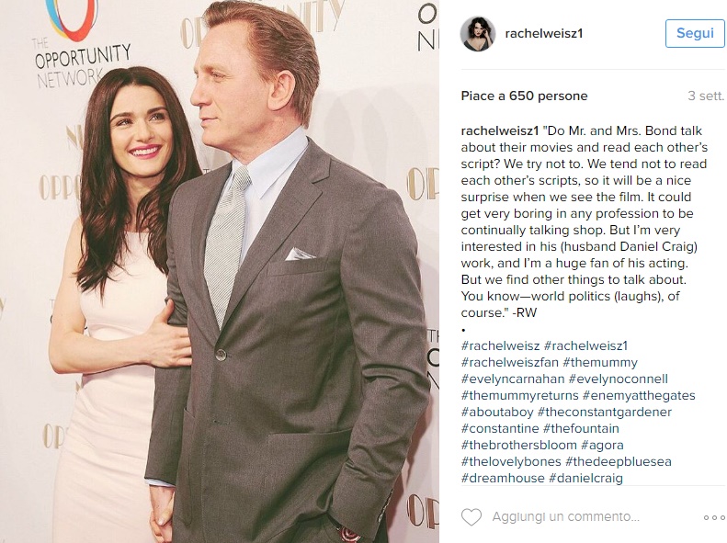
Task: Open the #enemyatthegates hashtag
Action: 639,396
